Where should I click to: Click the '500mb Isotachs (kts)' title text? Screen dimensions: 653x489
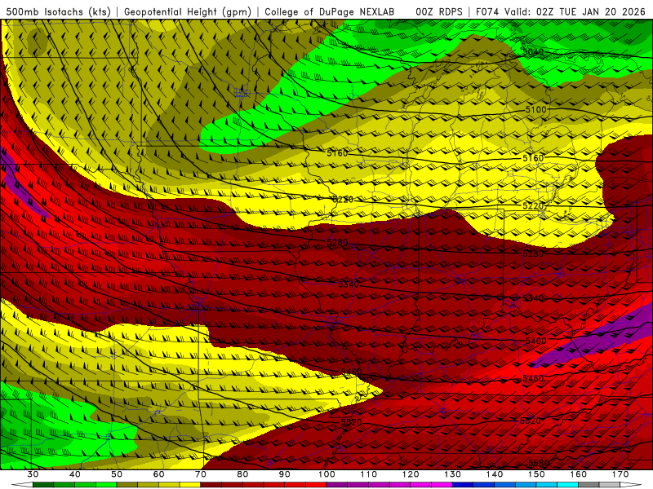[x=59, y=12]
